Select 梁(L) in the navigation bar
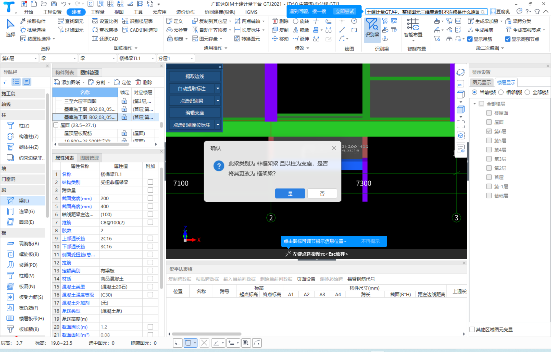The image size is (551, 352). tap(23, 201)
